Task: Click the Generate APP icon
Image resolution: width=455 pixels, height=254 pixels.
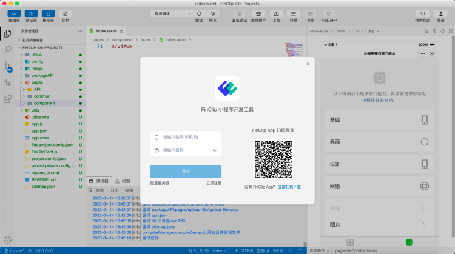Action: pos(329,13)
